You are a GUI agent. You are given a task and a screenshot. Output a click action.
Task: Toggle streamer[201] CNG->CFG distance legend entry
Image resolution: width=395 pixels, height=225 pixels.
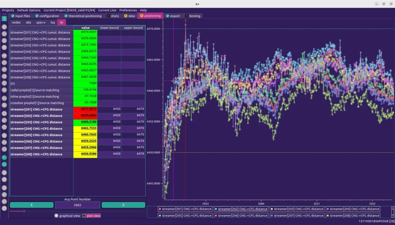point(185,209)
